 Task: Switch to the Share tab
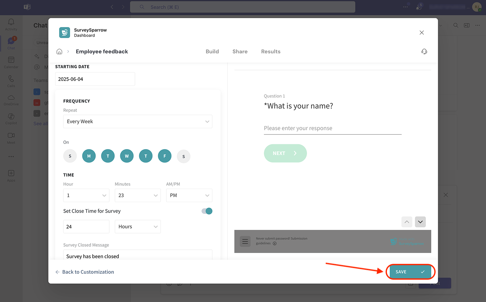pyautogui.click(x=240, y=52)
